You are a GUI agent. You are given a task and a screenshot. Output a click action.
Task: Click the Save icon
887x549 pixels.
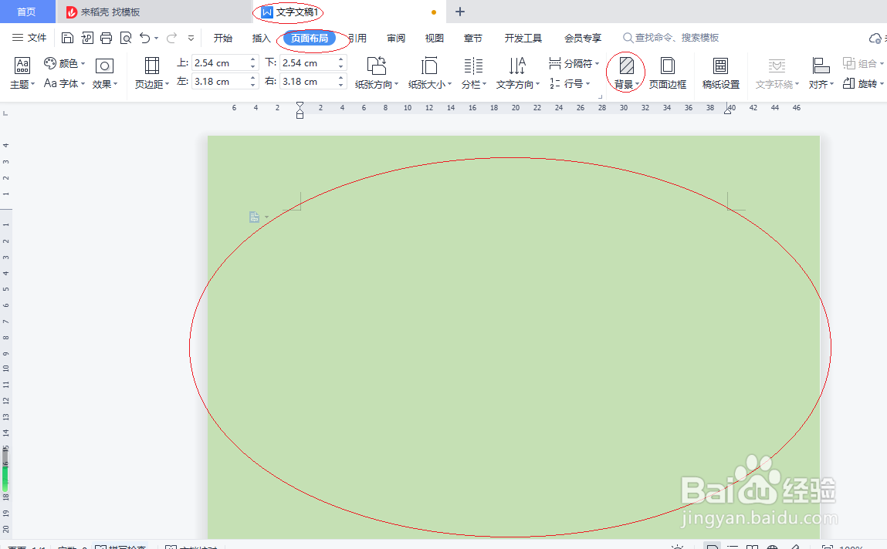(67, 37)
